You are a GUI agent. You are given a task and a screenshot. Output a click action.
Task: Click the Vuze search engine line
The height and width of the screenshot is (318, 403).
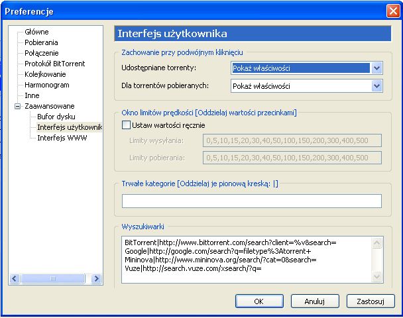193,268
